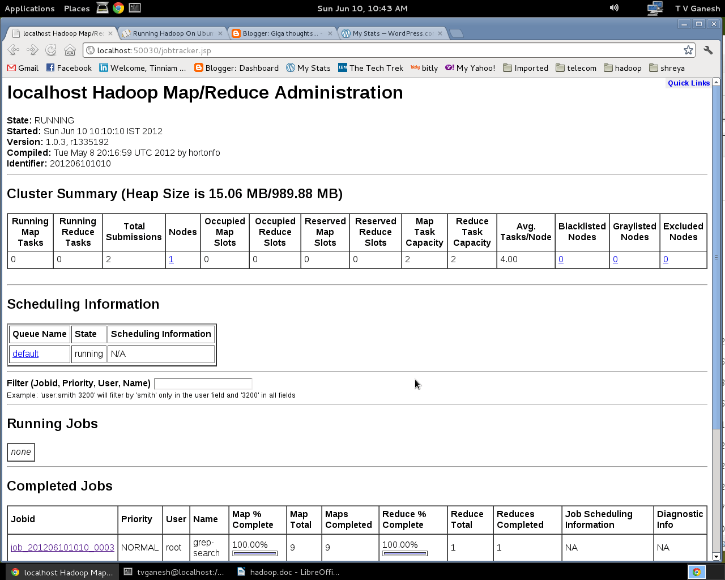The width and height of the screenshot is (725, 580).
Task: Click the NORMAL priority cell
Action: point(140,548)
